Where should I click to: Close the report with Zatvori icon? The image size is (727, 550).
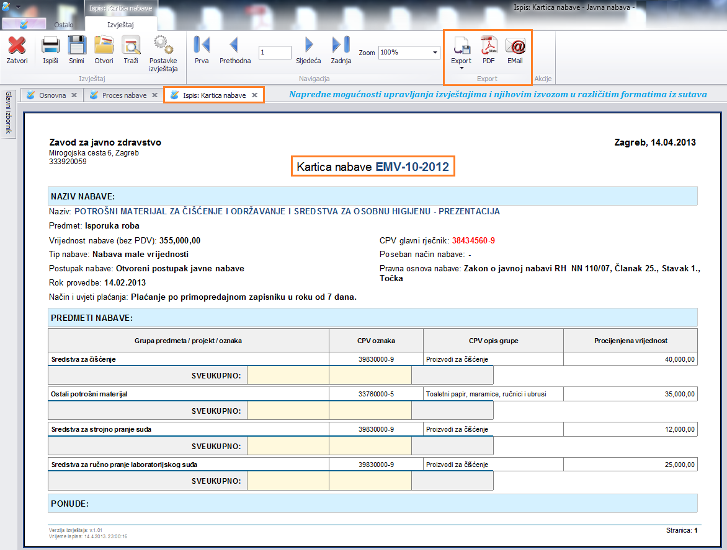pyautogui.click(x=17, y=50)
